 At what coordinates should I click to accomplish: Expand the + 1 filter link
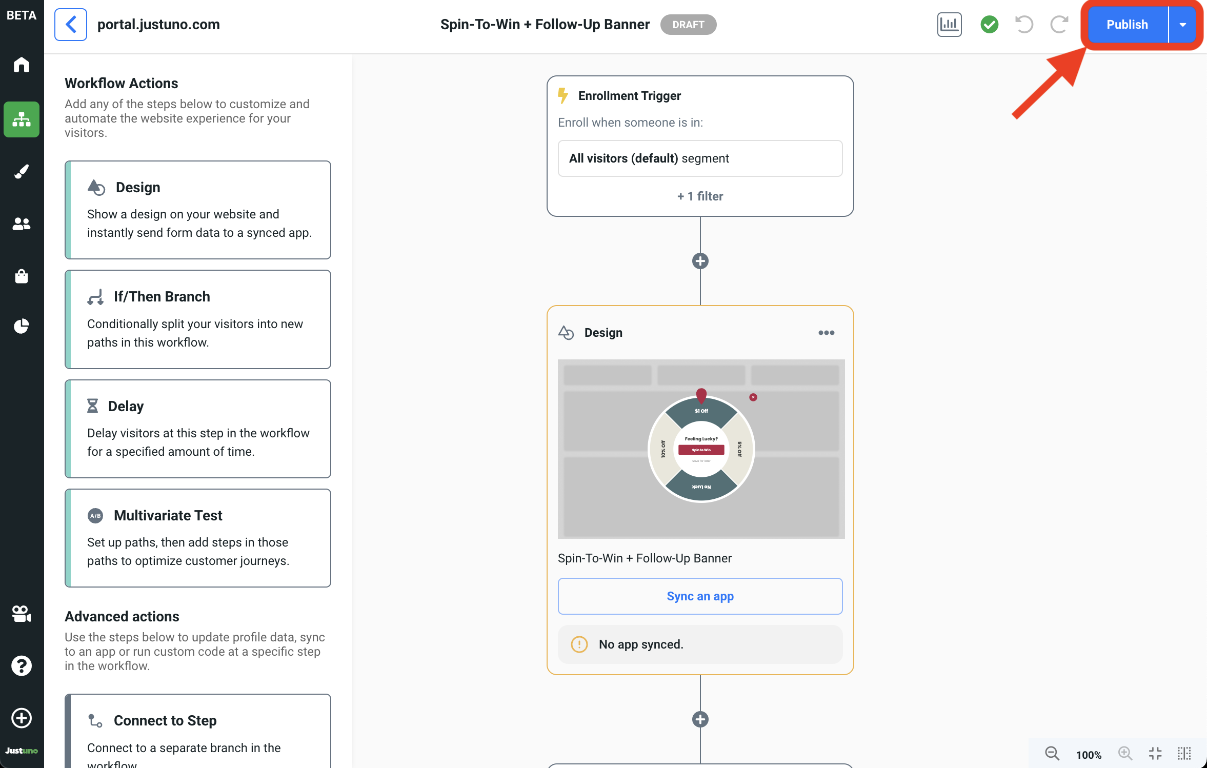point(700,196)
